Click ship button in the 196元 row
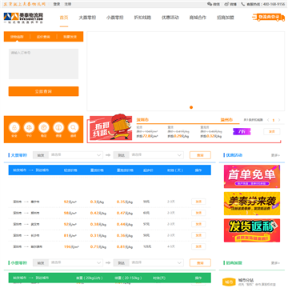 click(x=198, y=246)
